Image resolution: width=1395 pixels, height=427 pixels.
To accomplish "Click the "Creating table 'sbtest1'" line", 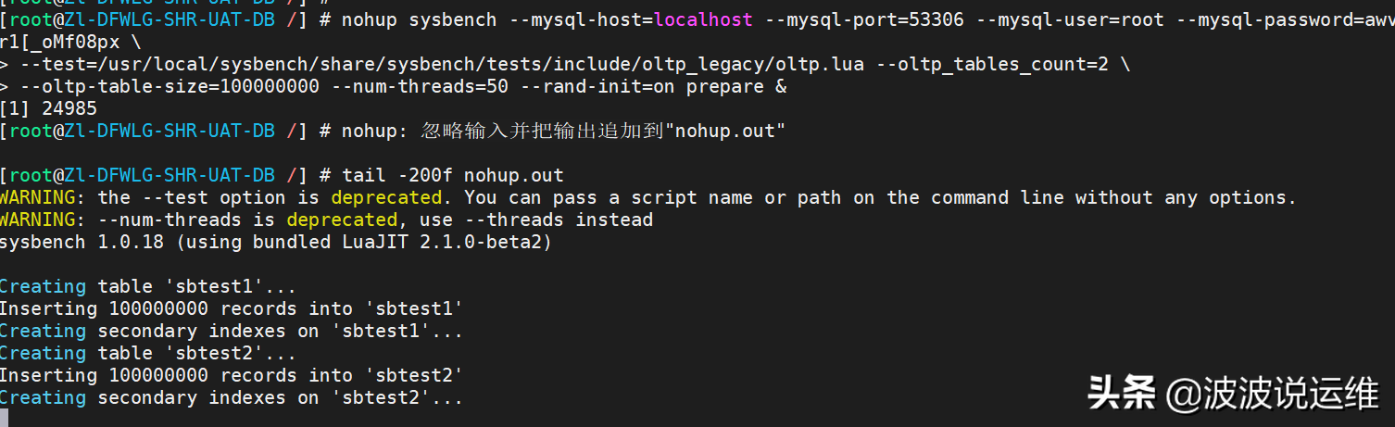I will coord(148,287).
